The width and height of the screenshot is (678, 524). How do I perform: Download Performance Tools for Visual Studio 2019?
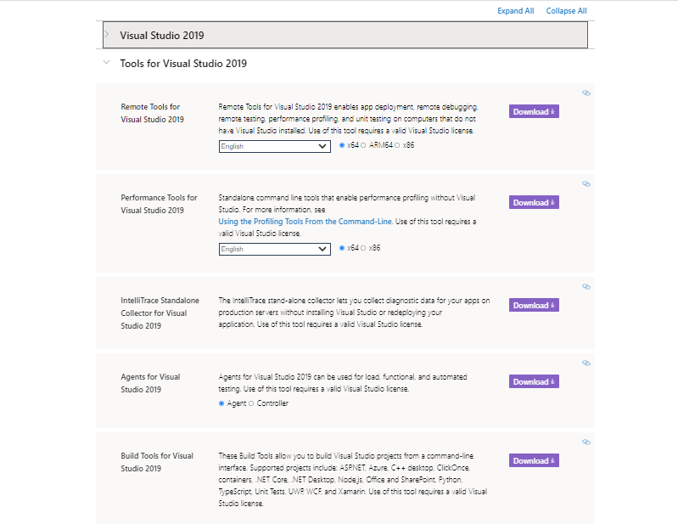[x=534, y=202]
